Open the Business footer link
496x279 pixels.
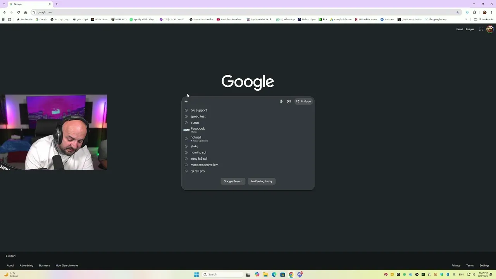pos(44,265)
